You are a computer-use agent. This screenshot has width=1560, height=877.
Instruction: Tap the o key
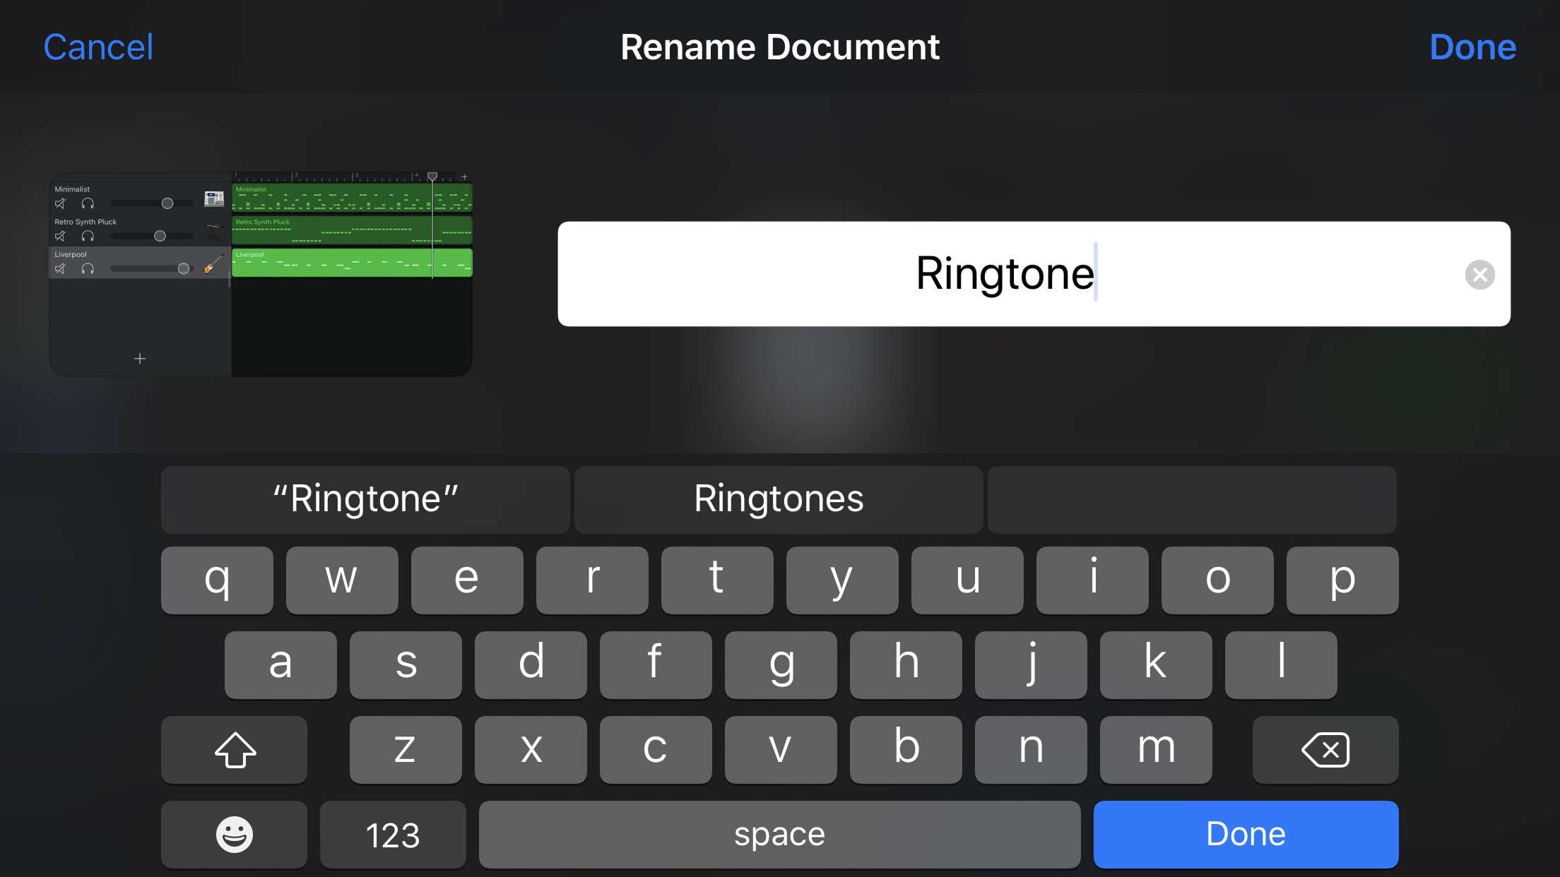(1217, 580)
